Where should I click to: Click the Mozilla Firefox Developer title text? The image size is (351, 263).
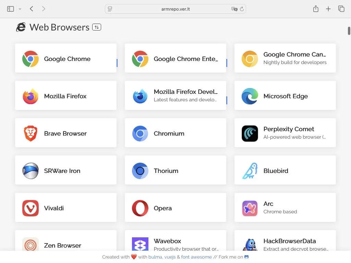[x=185, y=92]
